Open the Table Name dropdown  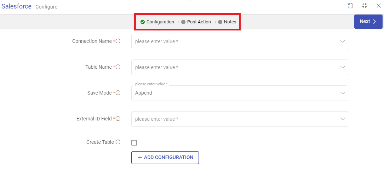[240, 67]
